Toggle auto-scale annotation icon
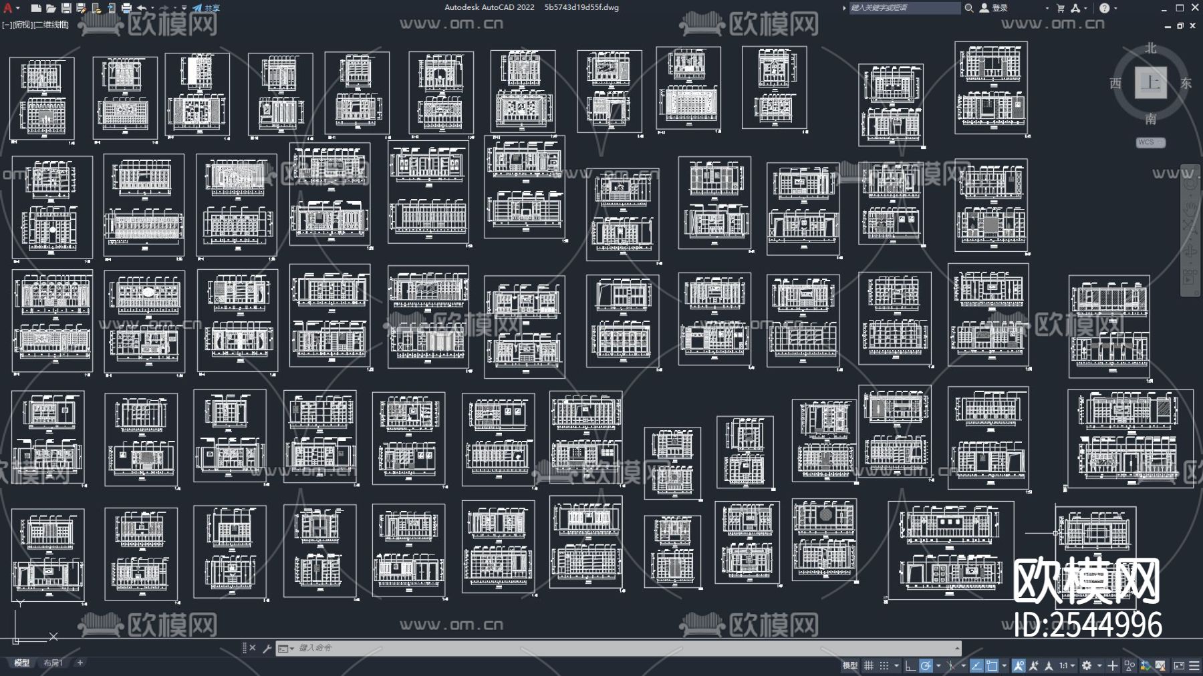 [x=1034, y=665]
